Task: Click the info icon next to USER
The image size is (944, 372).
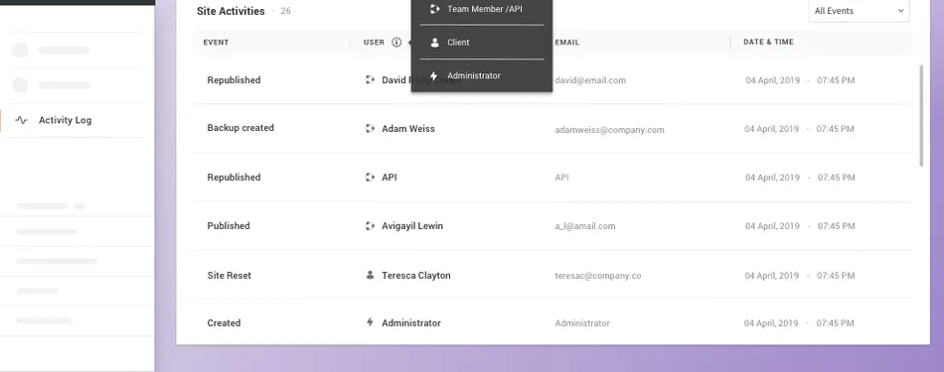Action: click(396, 42)
